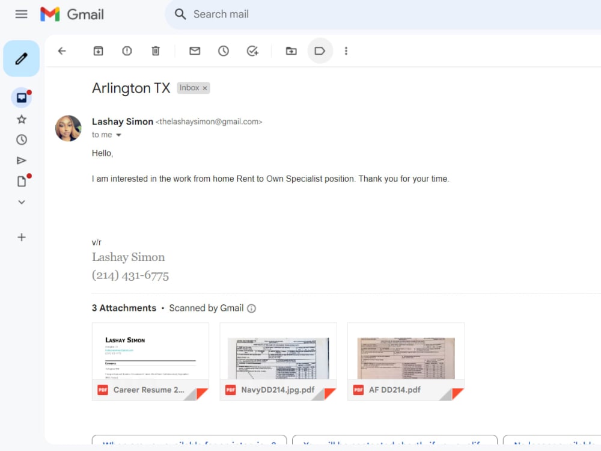Open Starred in the sidebar
The width and height of the screenshot is (601, 451).
tap(22, 119)
